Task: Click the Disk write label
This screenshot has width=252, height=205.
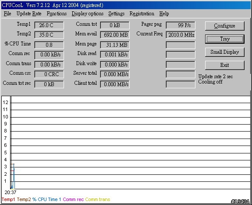Action: tap(86, 63)
